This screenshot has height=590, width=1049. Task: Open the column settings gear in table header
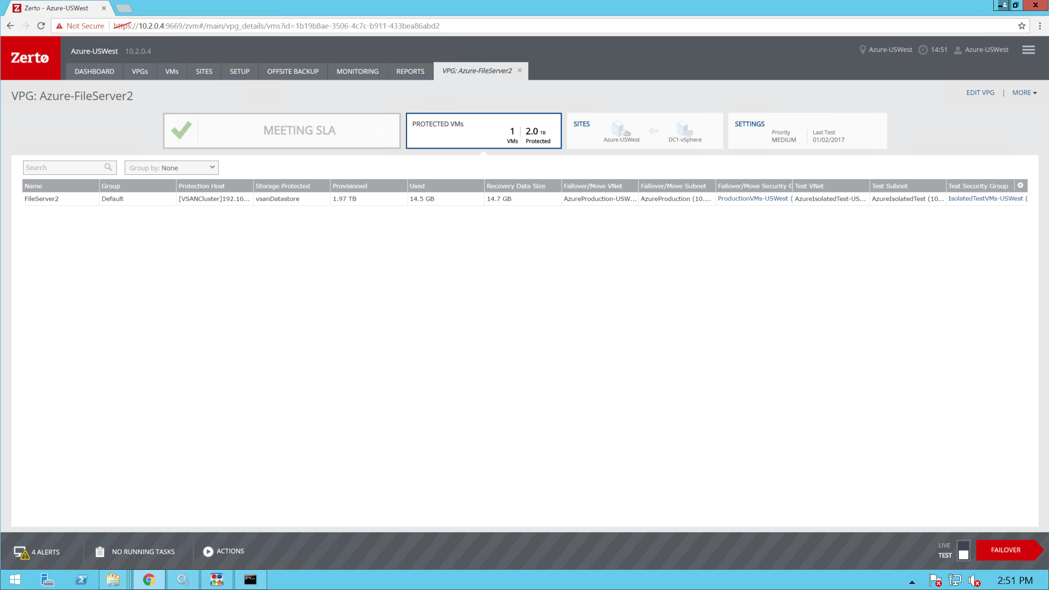[1021, 185]
